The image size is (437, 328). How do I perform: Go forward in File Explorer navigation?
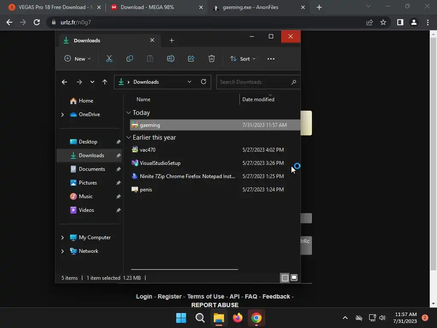[x=79, y=82]
